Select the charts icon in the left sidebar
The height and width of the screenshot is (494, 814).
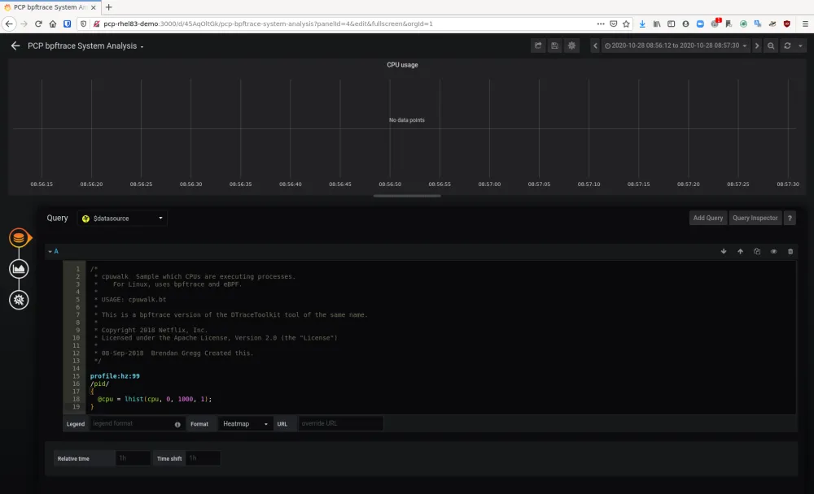click(x=19, y=268)
